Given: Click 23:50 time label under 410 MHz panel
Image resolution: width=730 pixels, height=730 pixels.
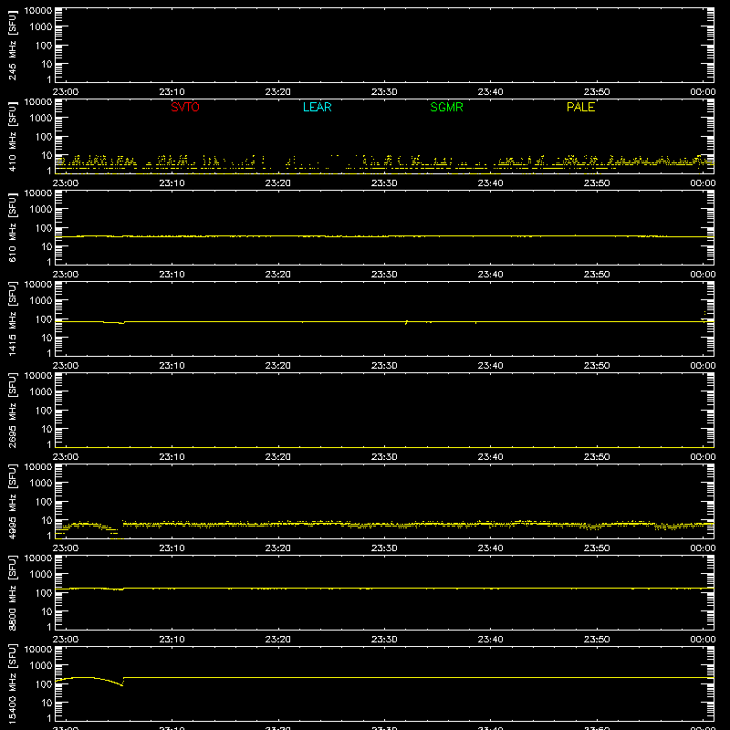Looking at the screenshot, I should (x=597, y=183).
